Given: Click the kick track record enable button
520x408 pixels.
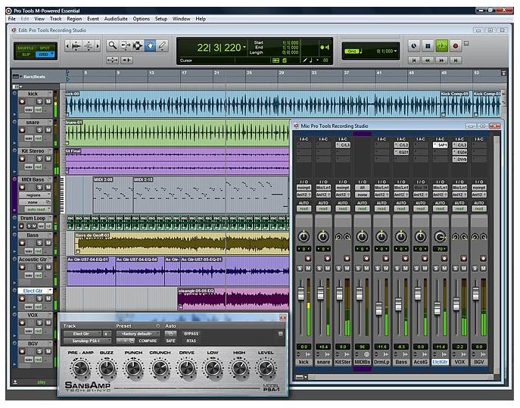Looking at the screenshot, I should 22,101.
